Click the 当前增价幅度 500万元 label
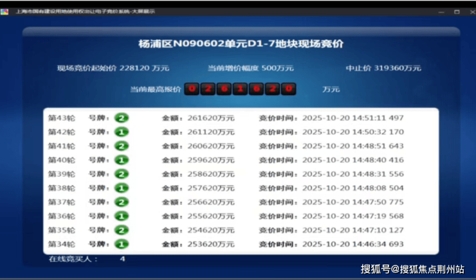The height and width of the screenshot is (280, 476). click(250, 68)
